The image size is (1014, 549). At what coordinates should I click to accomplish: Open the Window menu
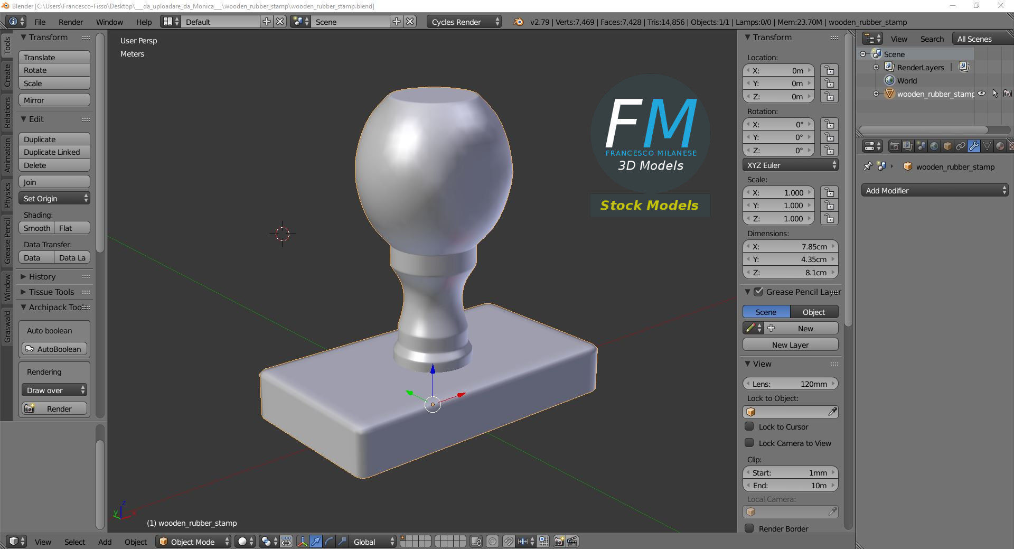(109, 22)
